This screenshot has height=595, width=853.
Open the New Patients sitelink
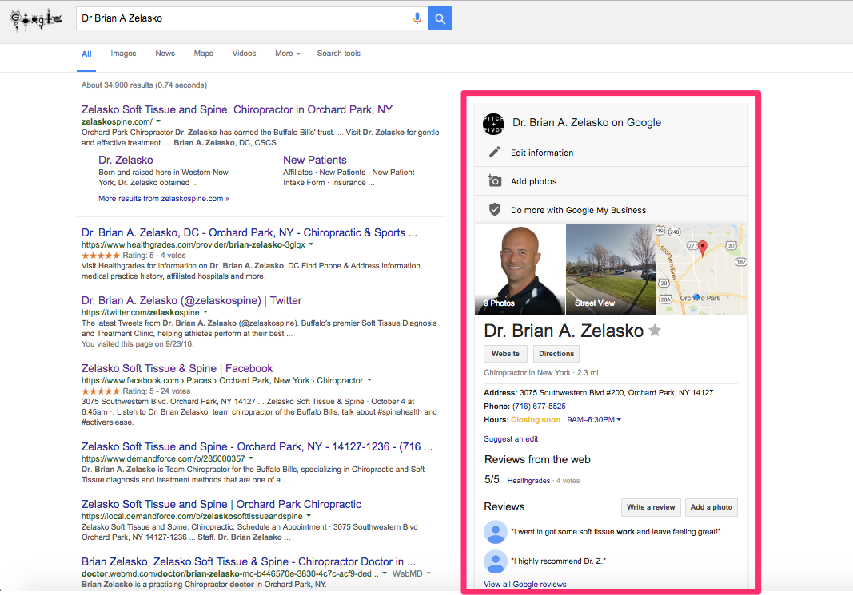314,160
